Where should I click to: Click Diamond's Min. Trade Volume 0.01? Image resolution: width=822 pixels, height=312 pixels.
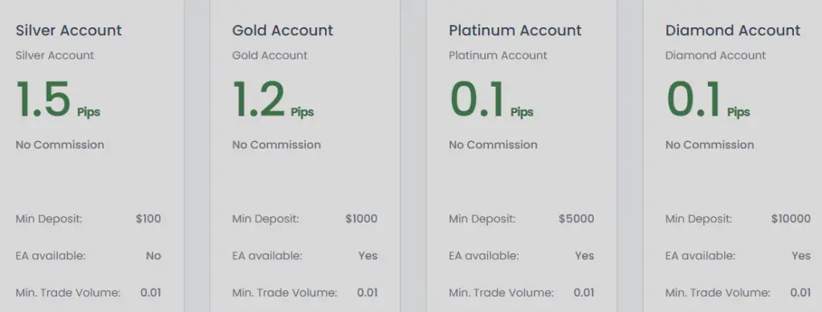coord(800,293)
